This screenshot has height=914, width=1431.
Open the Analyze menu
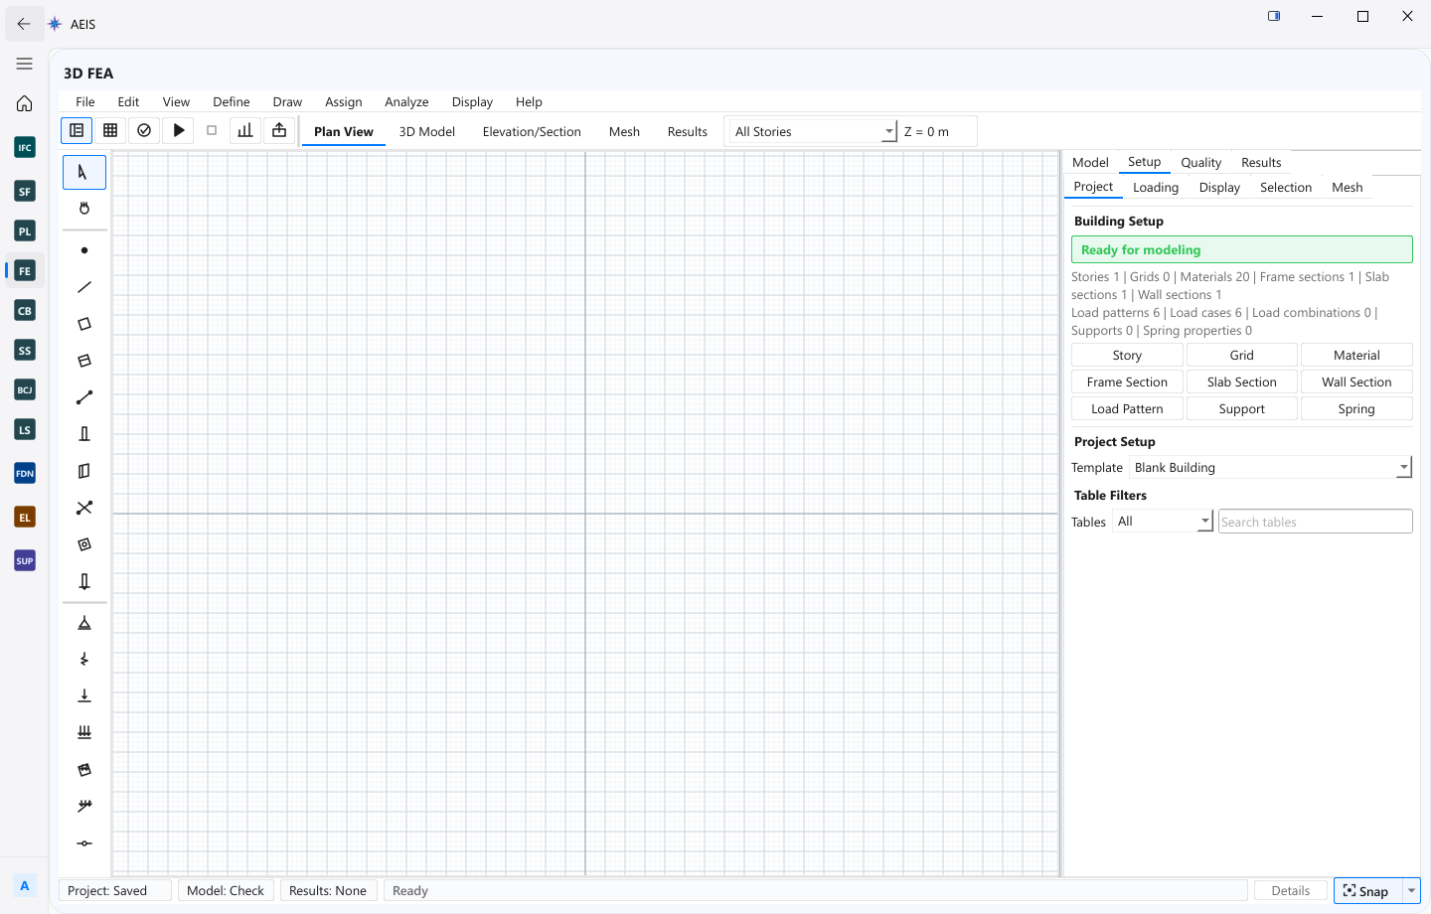(406, 101)
